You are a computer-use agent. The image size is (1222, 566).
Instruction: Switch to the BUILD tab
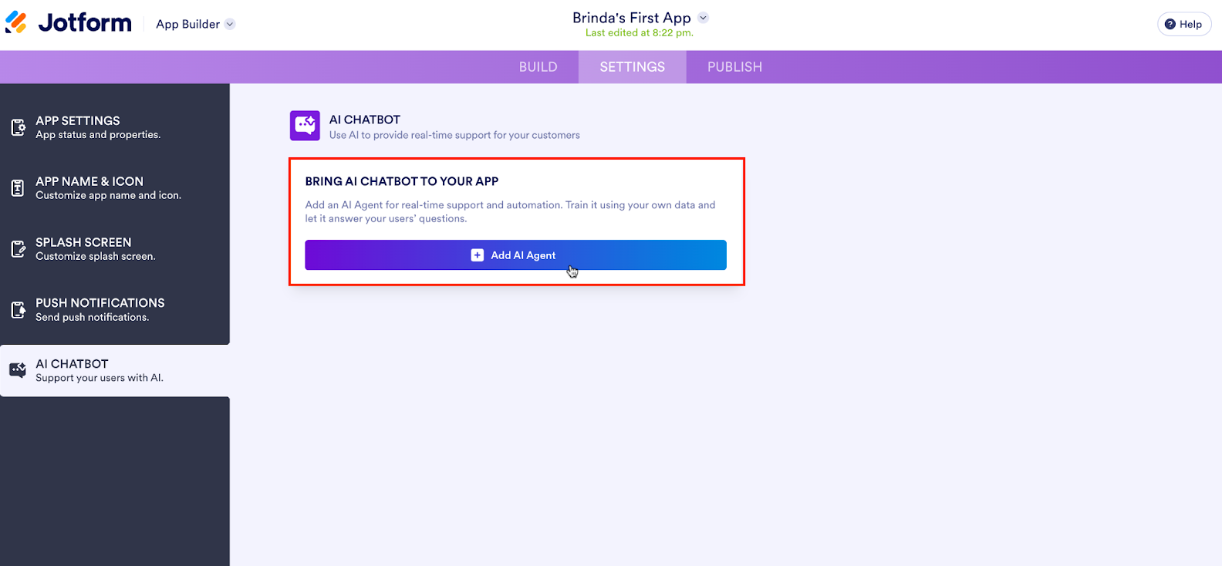(538, 67)
